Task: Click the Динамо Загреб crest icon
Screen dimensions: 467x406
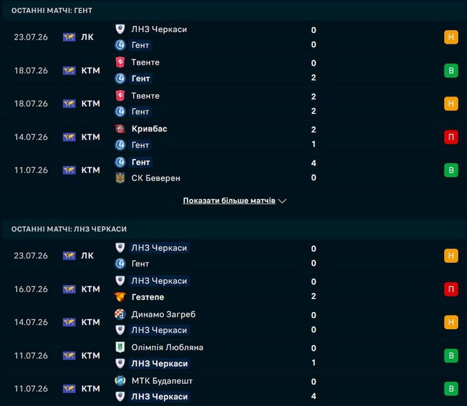Action: 120,315
